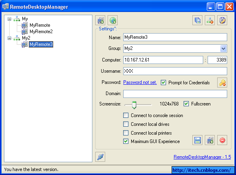Click into the Domain field
This screenshot has height=175, width=236.
[x=175, y=94]
